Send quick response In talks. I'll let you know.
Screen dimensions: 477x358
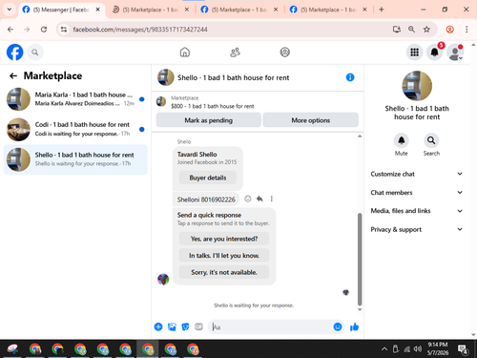[x=224, y=256]
